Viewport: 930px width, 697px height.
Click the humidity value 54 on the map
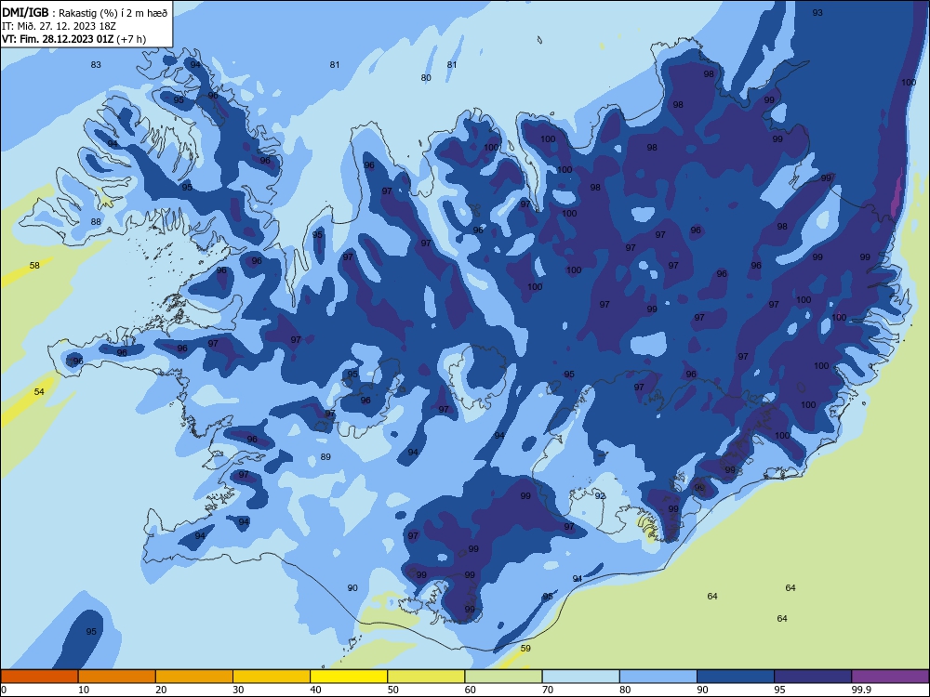coord(39,391)
